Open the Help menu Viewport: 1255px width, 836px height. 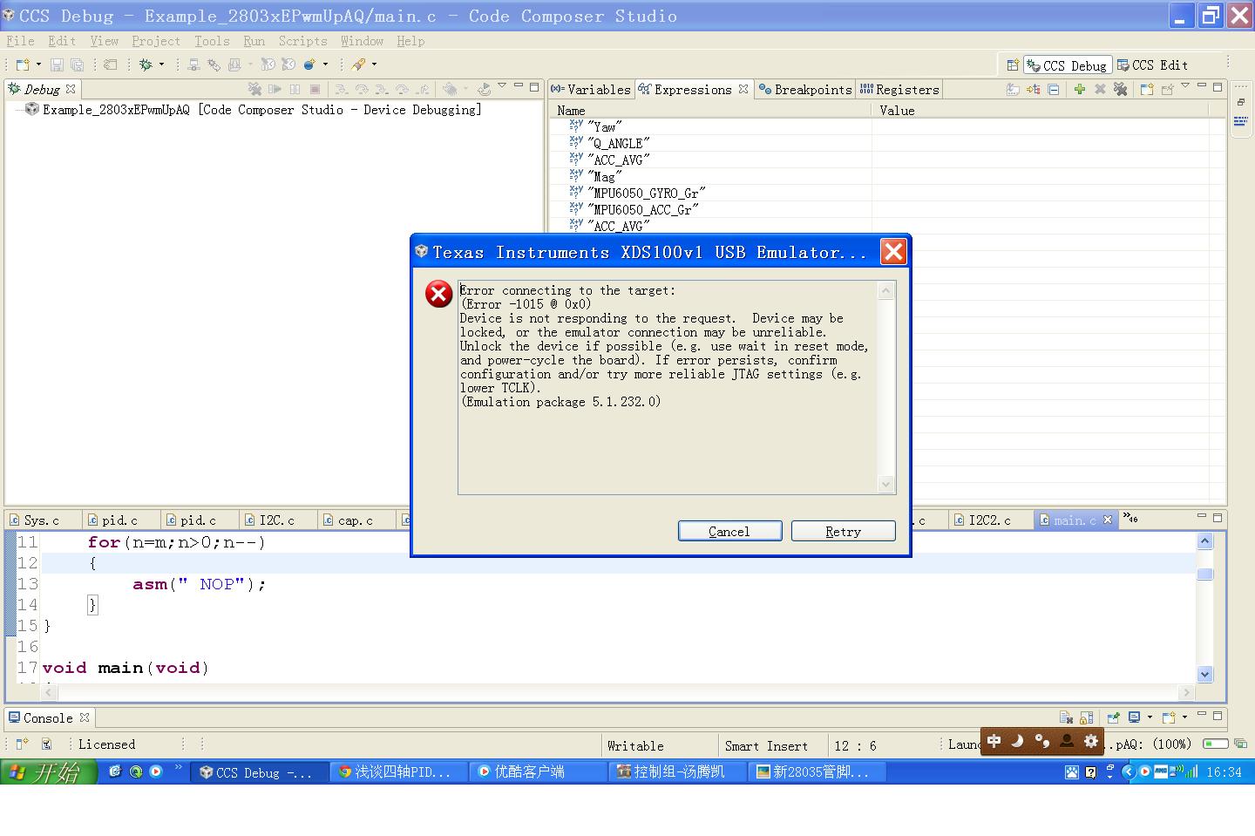[410, 41]
